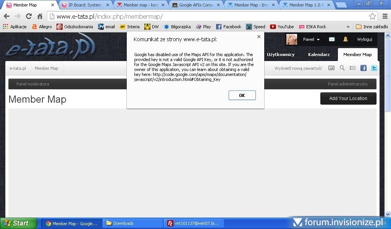
Task: Open the notifications bell icon
Action: [346, 39]
